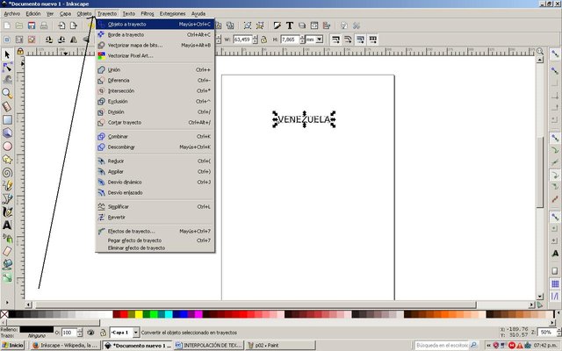Toggle current layer visibility eye

[90, 333]
